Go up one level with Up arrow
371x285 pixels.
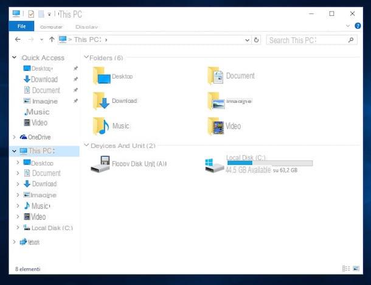tap(52, 40)
